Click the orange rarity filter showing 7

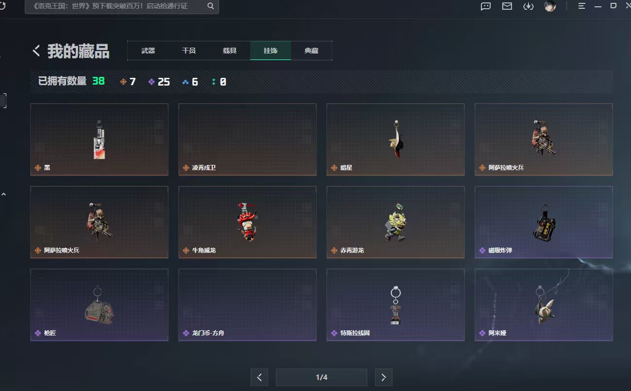point(128,81)
